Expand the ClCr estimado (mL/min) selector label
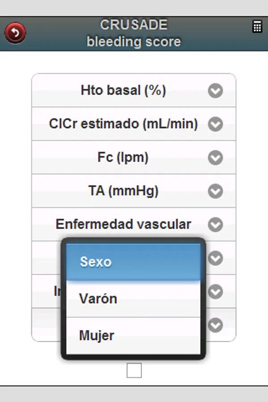 coord(123,124)
